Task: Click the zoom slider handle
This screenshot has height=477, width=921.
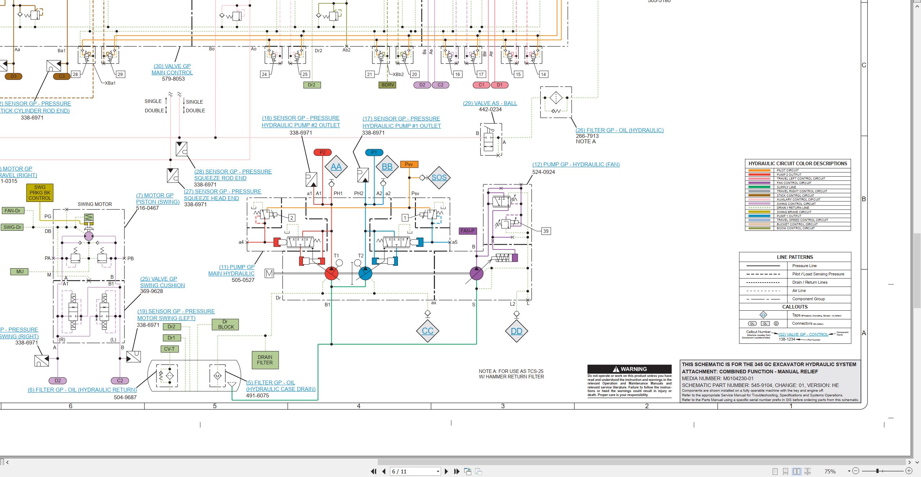Action: coord(877,471)
